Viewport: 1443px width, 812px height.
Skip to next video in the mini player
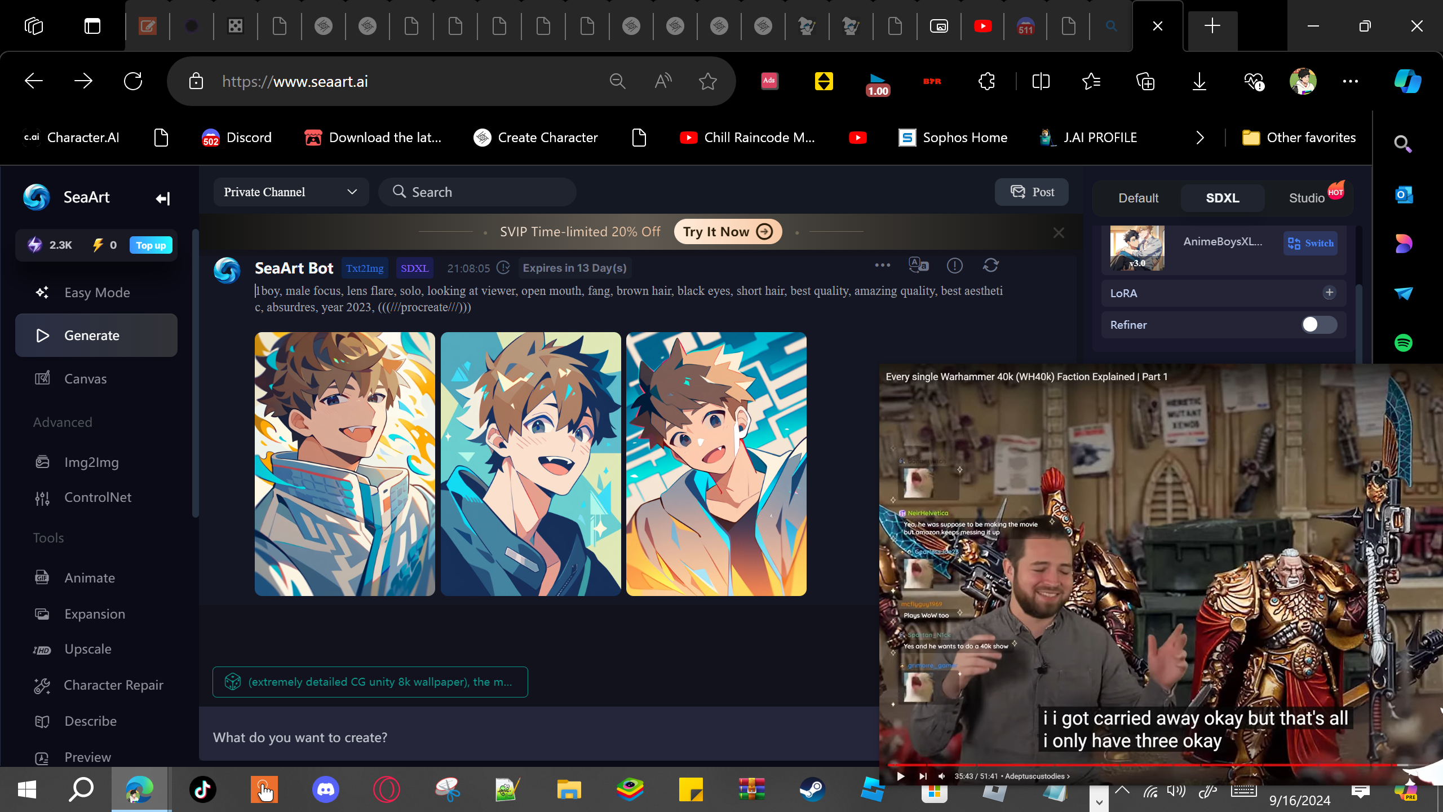click(923, 776)
